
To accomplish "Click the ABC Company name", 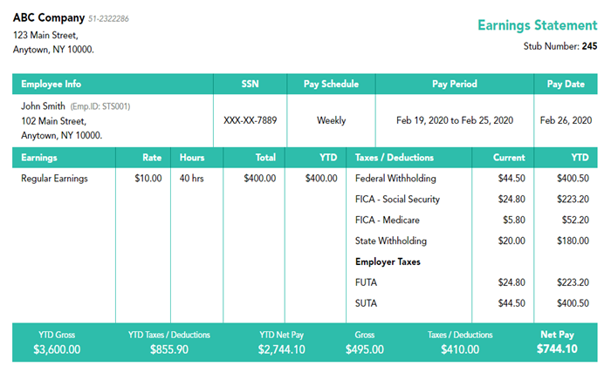I will coord(48,17).
